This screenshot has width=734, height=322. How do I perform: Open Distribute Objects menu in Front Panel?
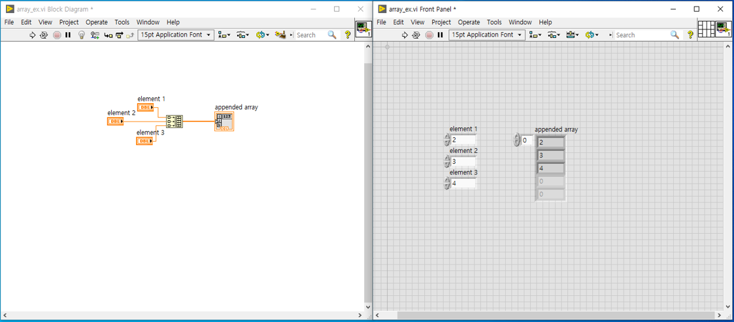point(554,35)
